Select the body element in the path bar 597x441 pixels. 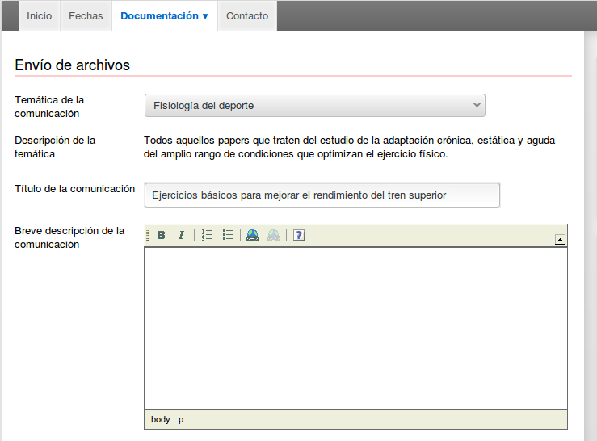[160, 420]
